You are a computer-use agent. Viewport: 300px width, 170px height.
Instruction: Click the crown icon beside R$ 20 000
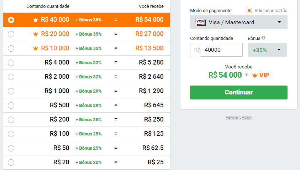click(36, 34)
